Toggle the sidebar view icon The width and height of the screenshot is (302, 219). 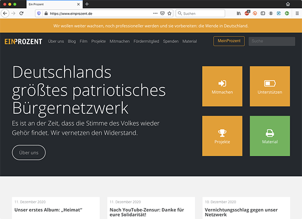point(263,13)
